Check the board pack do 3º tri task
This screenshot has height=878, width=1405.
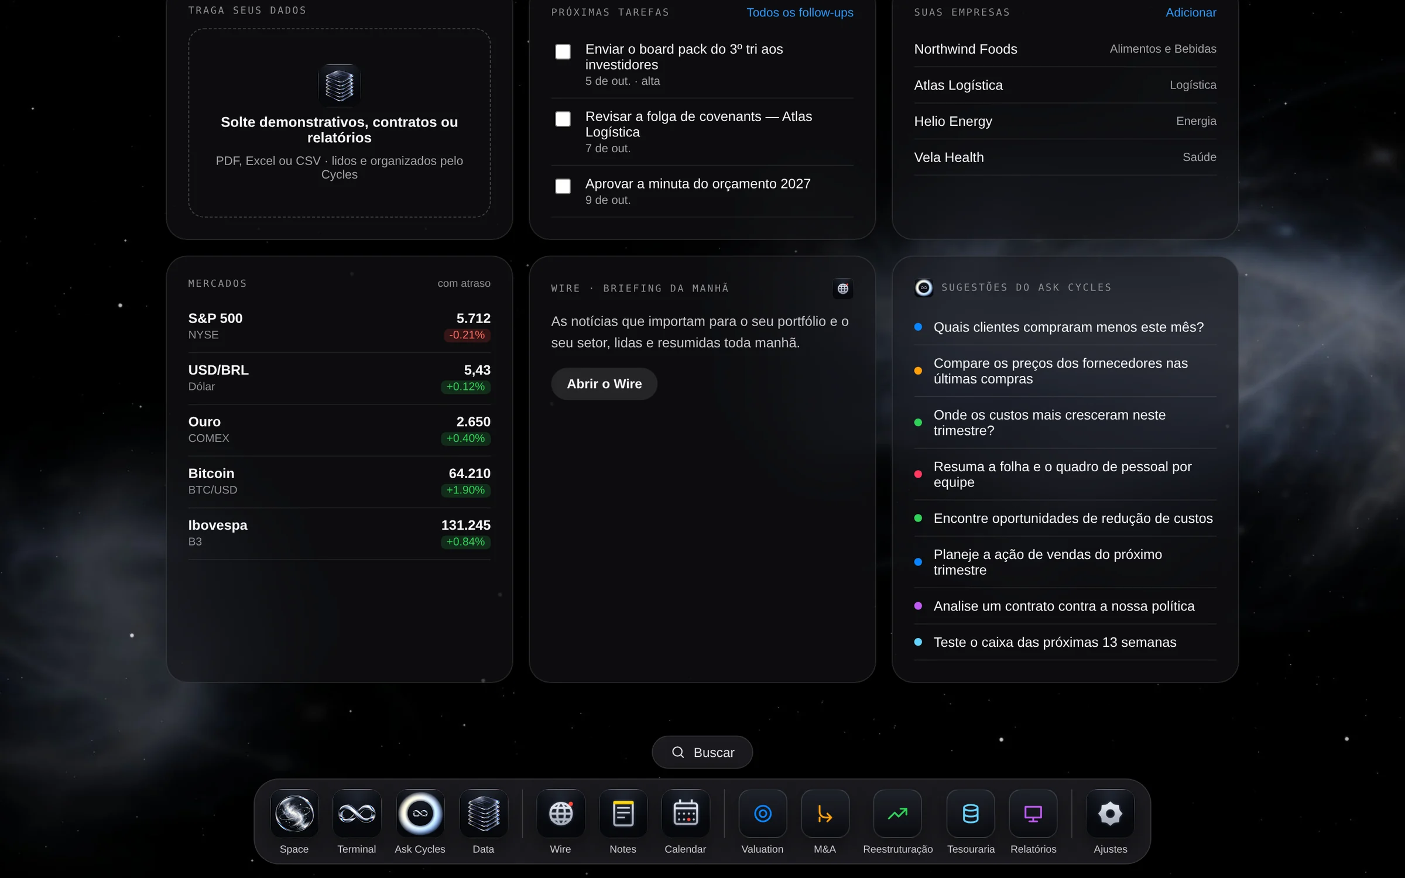click(x=563, y=52)
